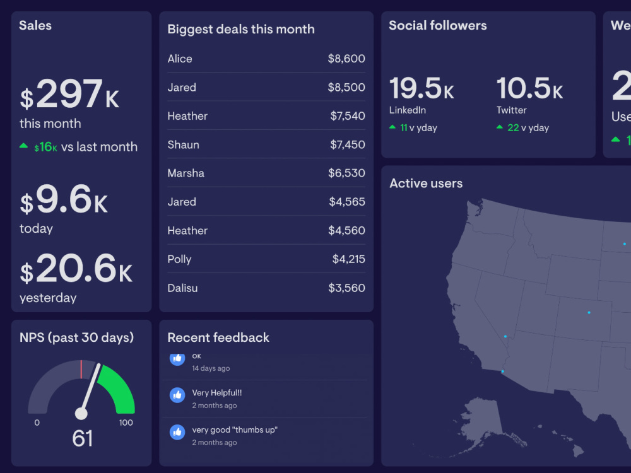Viewport: 631px width, 473px height.
Task: Click the 'Twitter' label
Action: [512, 110]
